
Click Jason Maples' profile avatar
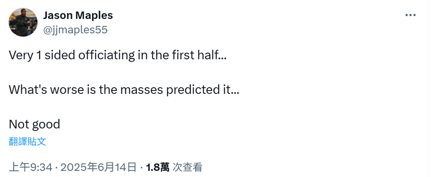[x=23, y=22]
